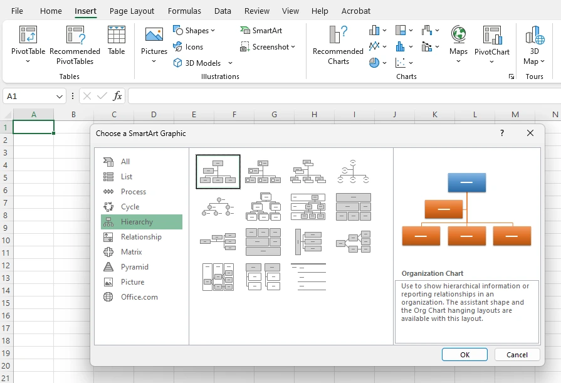Open the Formulas ribbon tab
The image size is (561, 383).
point(184,11)
